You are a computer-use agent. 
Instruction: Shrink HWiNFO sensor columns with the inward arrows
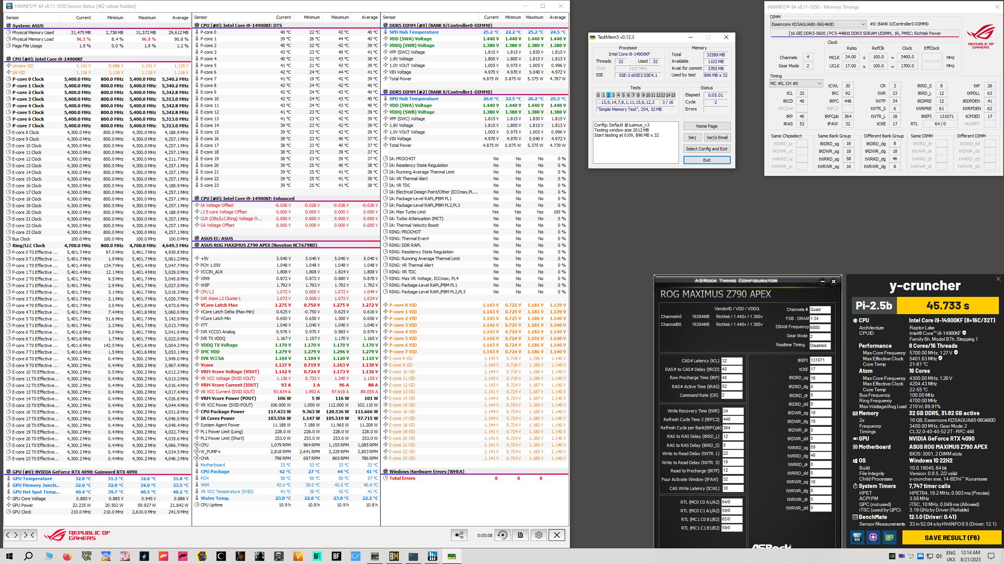(x=29, y=535)
